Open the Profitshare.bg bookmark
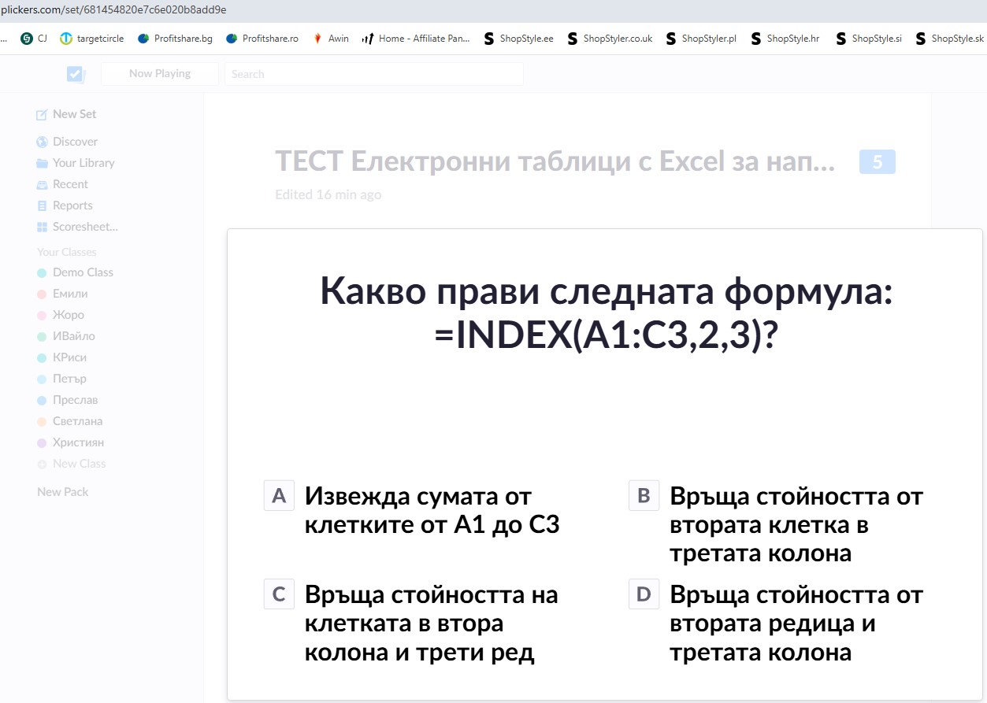Screen dimensions: 987x703 click(176, 39)
